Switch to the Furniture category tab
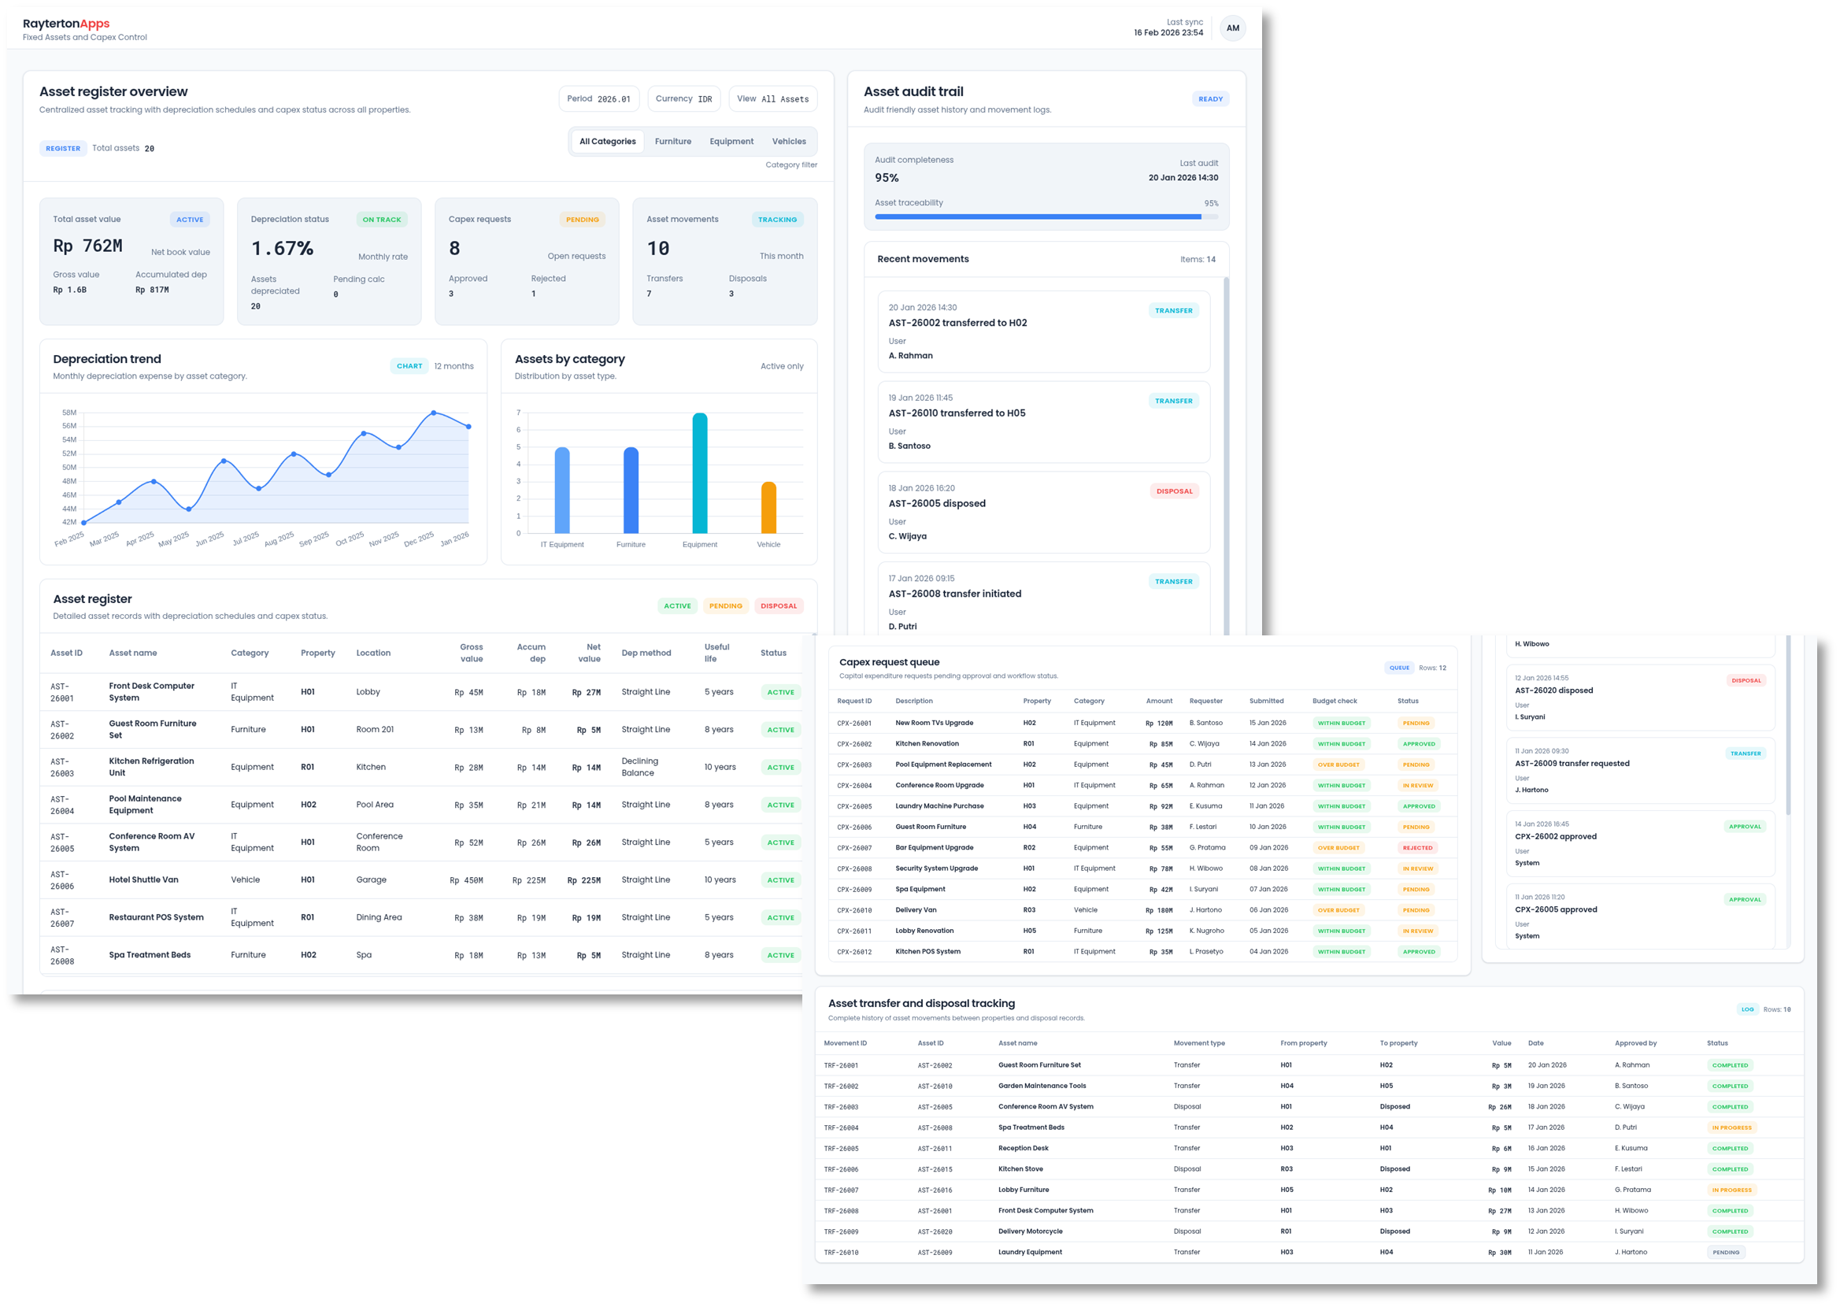1840x1307 pixels. [672, 142]
